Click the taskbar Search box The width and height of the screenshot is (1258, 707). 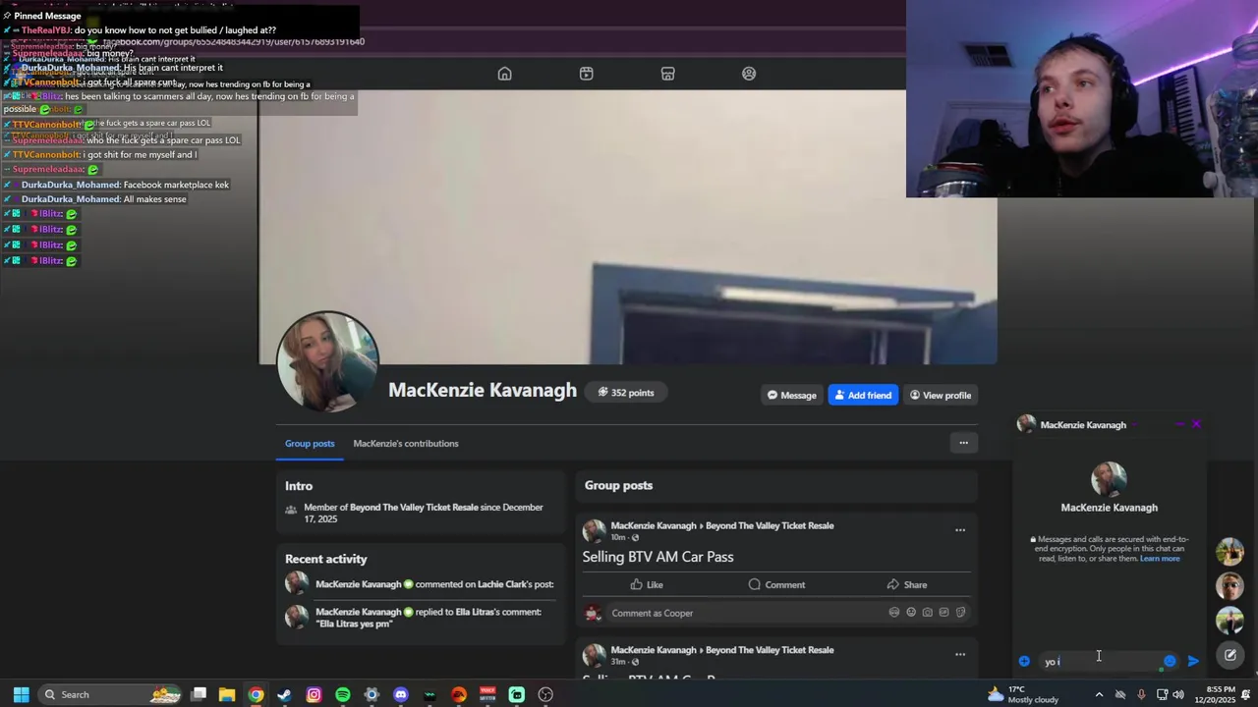pyautogui.click(x=112, y=694)
